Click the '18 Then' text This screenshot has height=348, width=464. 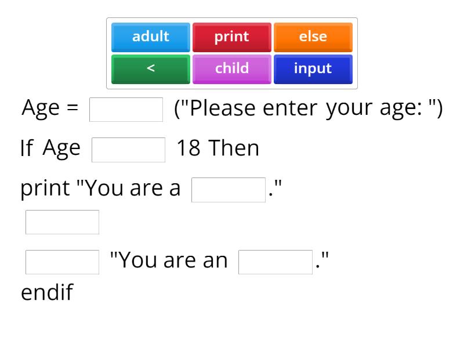[217, 149]
